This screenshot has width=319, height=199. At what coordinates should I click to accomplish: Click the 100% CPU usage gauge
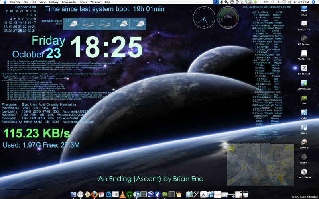point(228,18)
